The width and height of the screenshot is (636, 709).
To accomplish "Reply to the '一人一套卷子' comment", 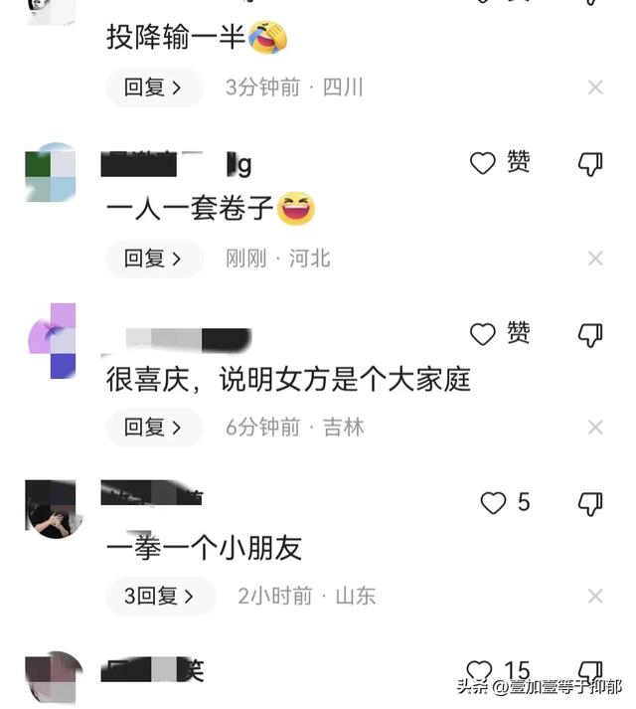I will [154, 259].
